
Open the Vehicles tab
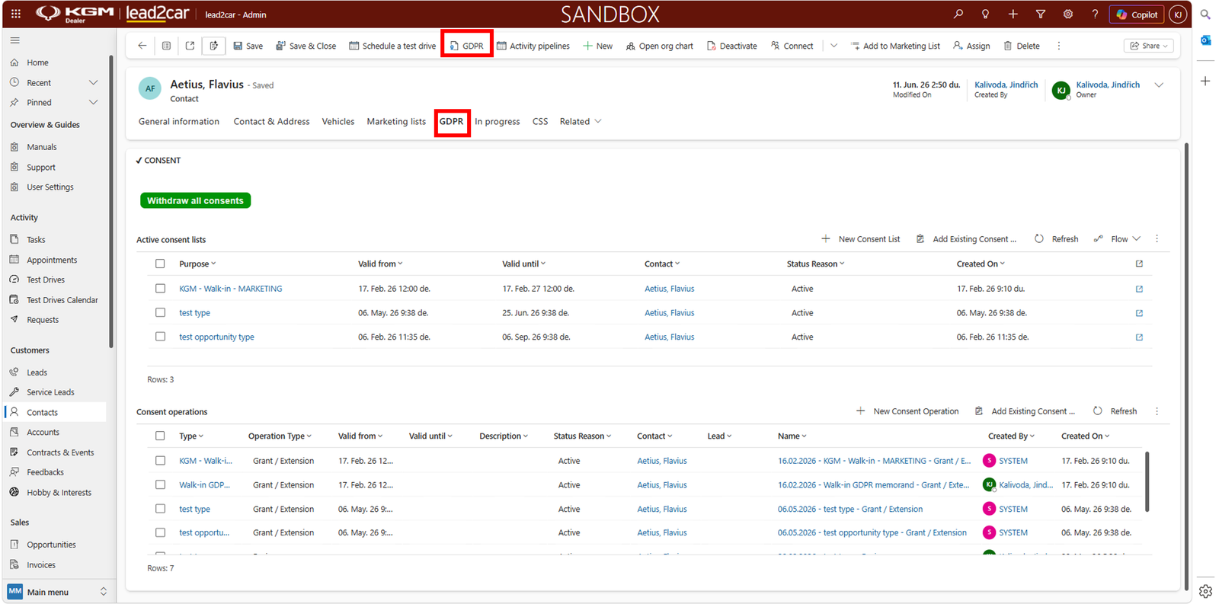pos(338,121)
